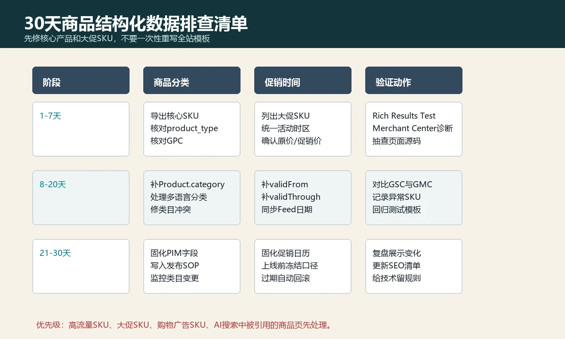The width and height of the screenshot is (565, 339).
Task: Select the 阶段 column header
Action: (x=81, y=80)
